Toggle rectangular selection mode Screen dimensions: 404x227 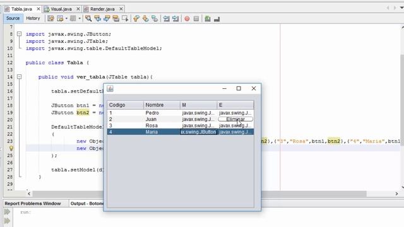click(125, 18)
